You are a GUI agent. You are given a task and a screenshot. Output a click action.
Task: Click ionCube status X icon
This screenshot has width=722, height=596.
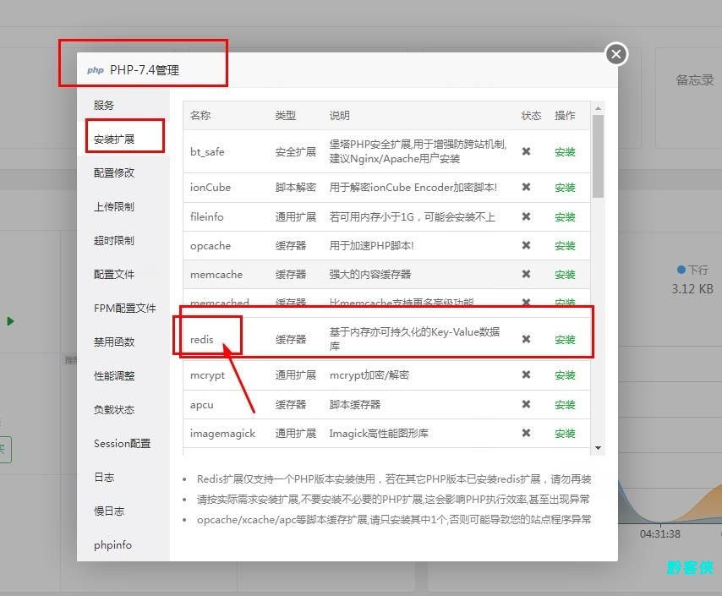pos(527,187)
